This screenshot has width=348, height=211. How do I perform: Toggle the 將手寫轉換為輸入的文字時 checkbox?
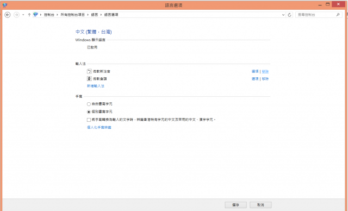[x=89, y=120]
